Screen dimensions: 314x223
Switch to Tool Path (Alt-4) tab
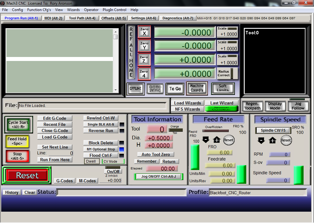(82, 18)
